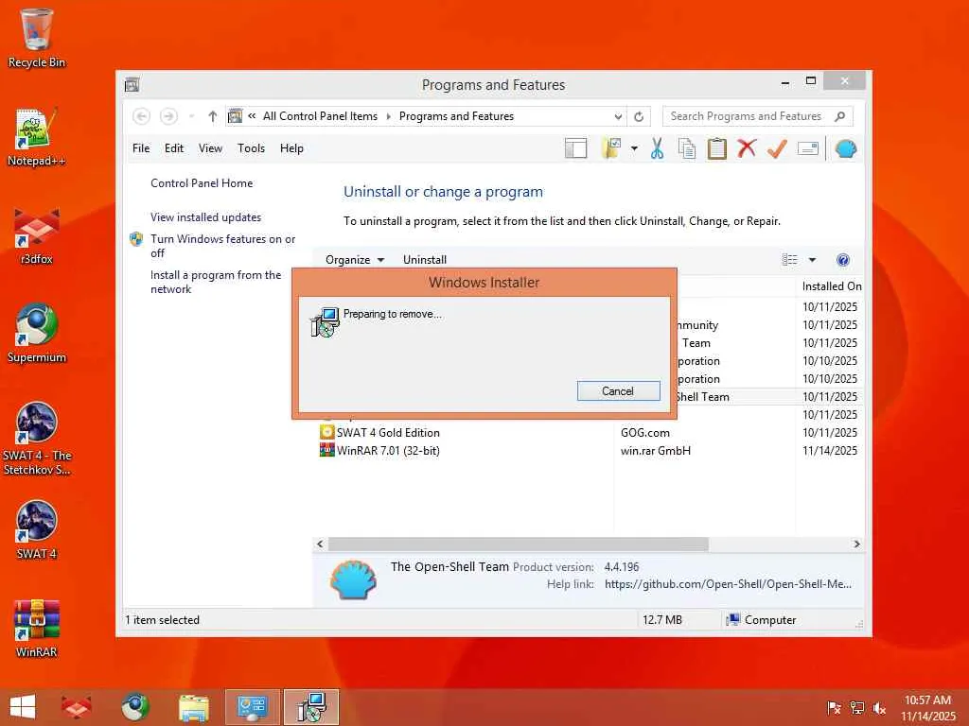This screenshot has width=969, height=726.
Task: Open the Organize dropdown
Action: (x=355, y=260)
